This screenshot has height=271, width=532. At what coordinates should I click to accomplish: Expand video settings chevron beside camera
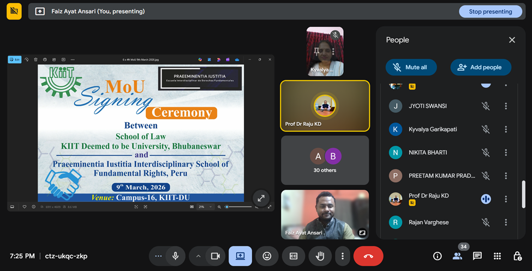tap(199, 256)
